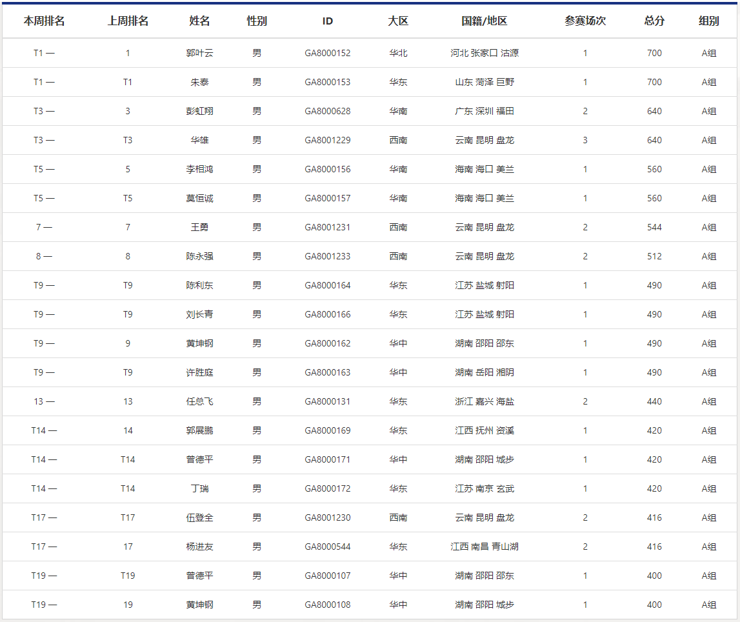
Task: Click the 组别 column header
Action: coord(709,21)
